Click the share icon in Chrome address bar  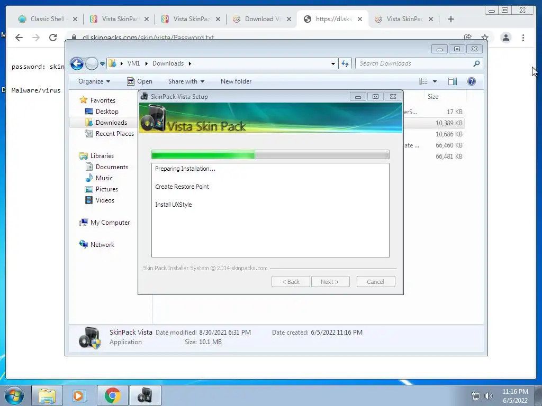click(x=468, y=38)
